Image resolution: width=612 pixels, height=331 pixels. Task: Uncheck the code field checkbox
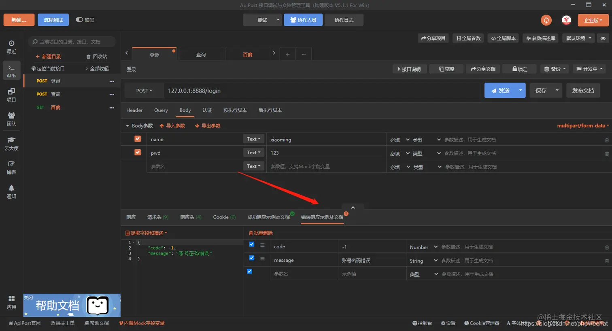(x=252, y=244)
